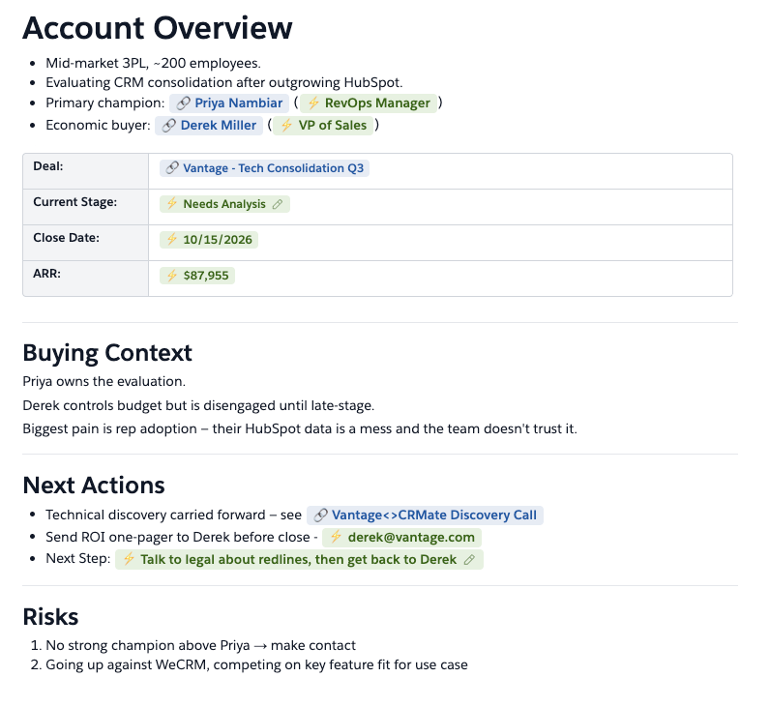Click the Next Step legal redlines chip

click(298, 560)
